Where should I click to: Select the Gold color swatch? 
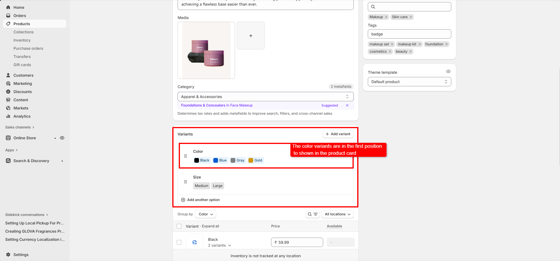coord(256,160)
